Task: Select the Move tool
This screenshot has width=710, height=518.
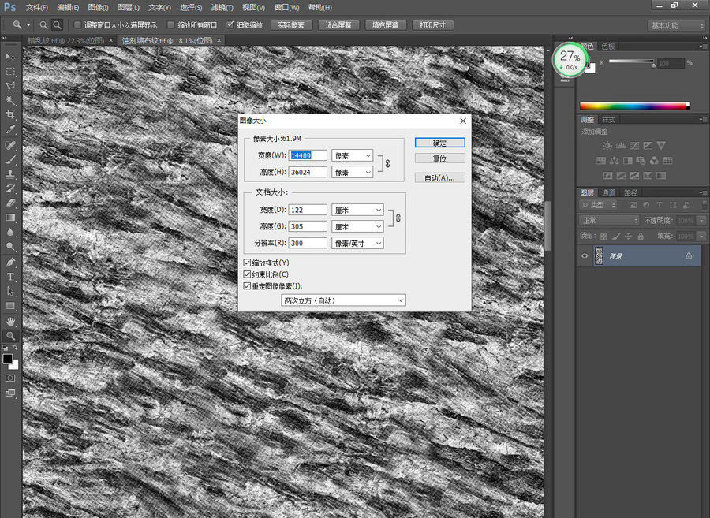Action: point(10,57)
